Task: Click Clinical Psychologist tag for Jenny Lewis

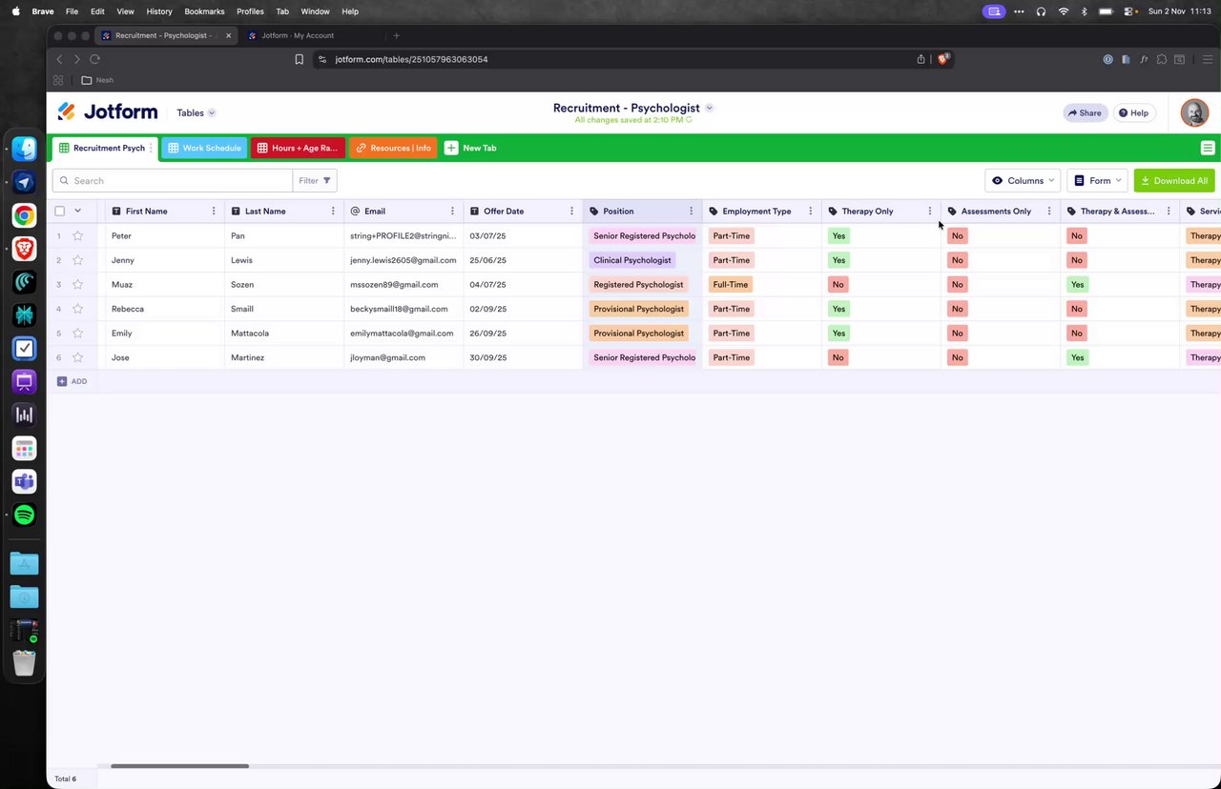Action: (x=632, y=260)
